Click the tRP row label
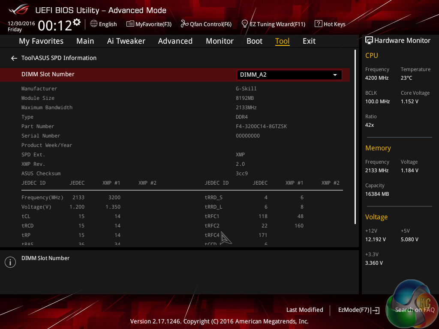 click(x=26, y=235)
